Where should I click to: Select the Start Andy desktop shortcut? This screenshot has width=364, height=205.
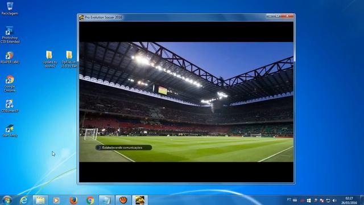click(10, 130)
